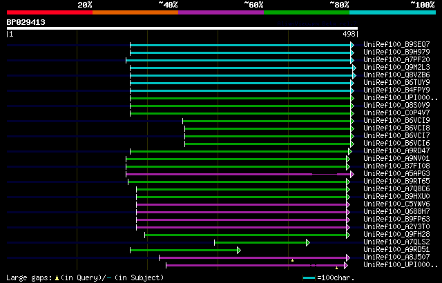Click the red 20% identity color swatch
The height and width of the screenshot is (283, 442).
tap(50, 12)
